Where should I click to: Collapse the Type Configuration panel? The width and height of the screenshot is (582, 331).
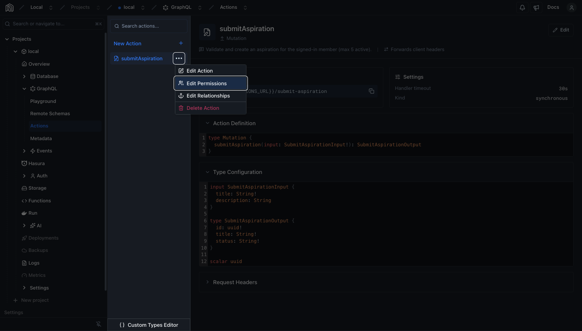pos(207,172)
